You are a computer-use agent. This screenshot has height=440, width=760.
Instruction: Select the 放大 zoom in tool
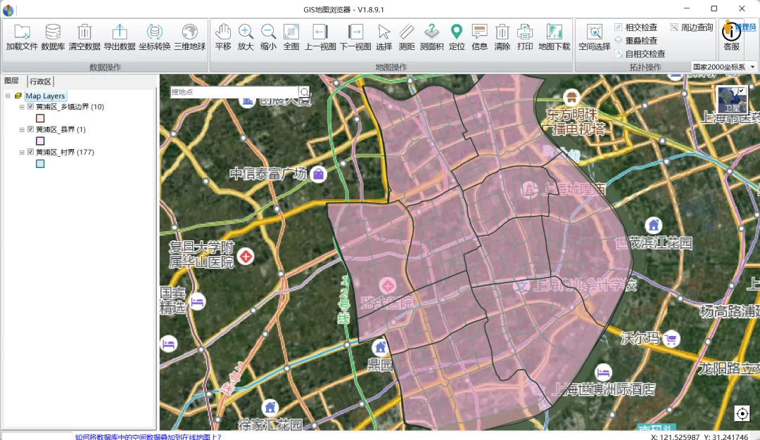(246, 37)
